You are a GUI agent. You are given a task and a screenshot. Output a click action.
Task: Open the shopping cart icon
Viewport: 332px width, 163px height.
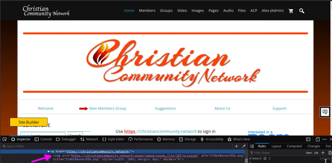pos(291,11)
